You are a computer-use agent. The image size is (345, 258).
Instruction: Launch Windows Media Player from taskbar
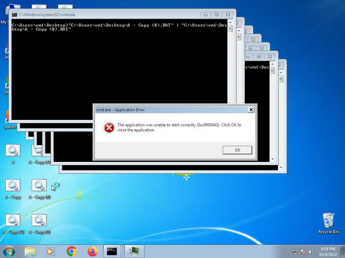click(51, 251)
